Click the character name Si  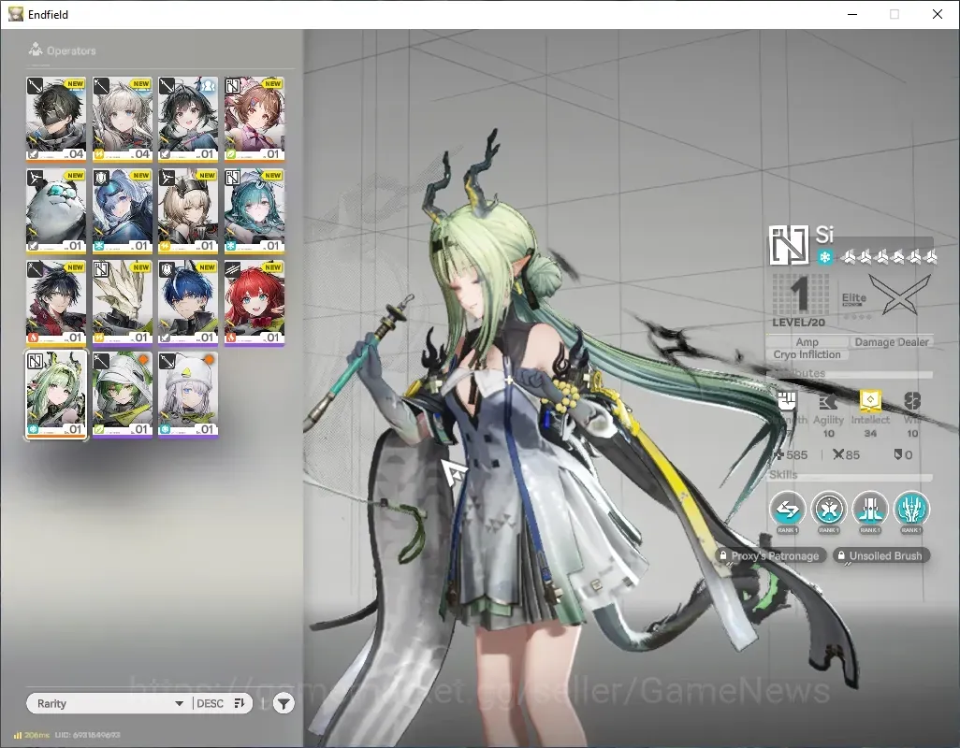click(x=824, y=235)
